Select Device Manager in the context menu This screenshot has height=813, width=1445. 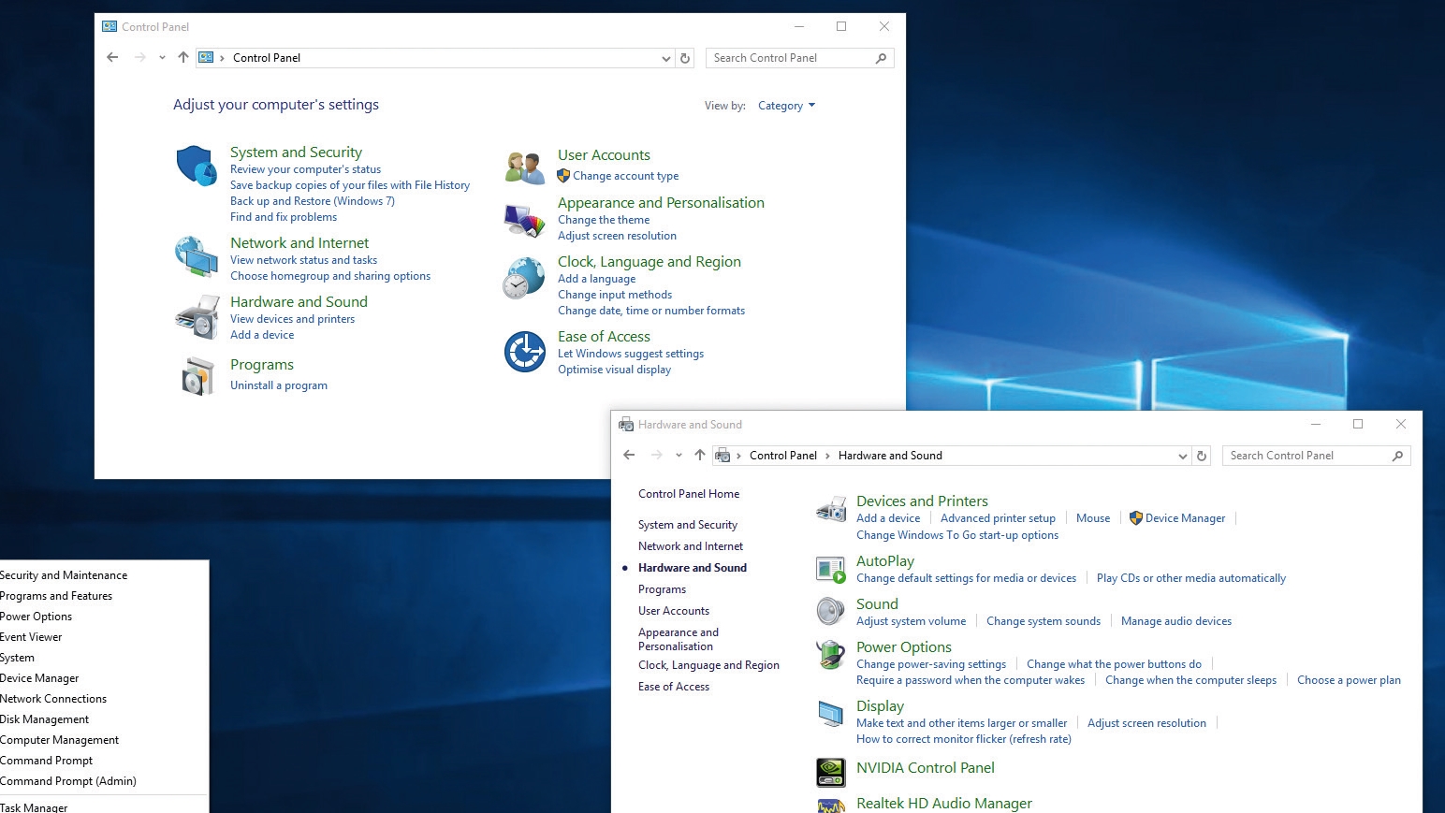coord(39,678)
